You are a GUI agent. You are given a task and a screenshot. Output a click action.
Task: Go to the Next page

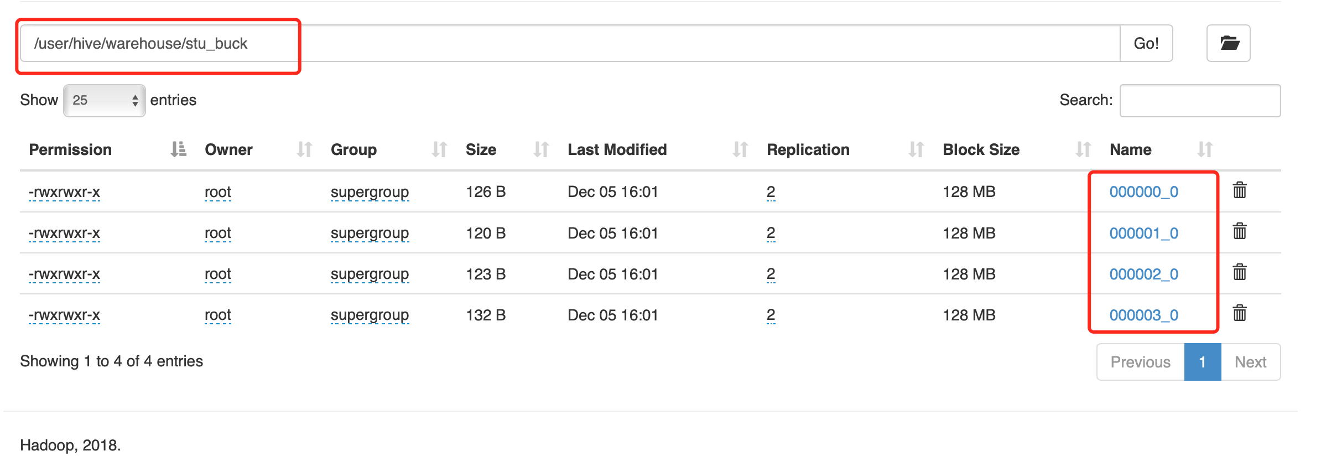[1250, 362]
